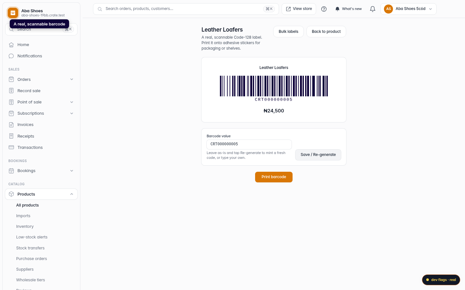
Task: Click the magnifier icon in top search bar
Action: (x=100, y=9)
